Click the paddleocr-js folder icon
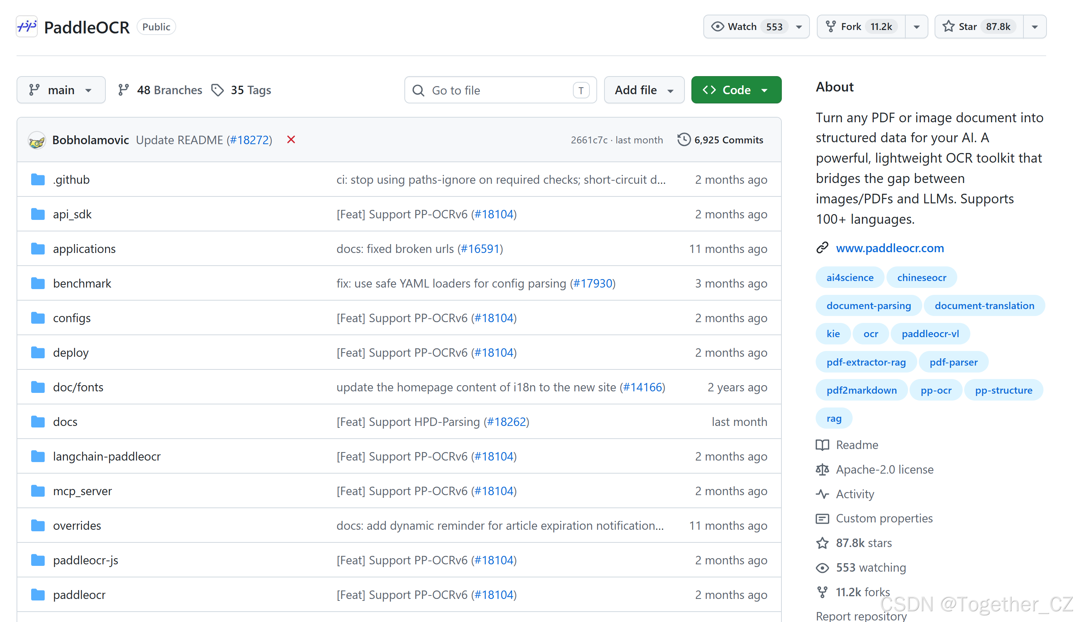 (38, 560)
